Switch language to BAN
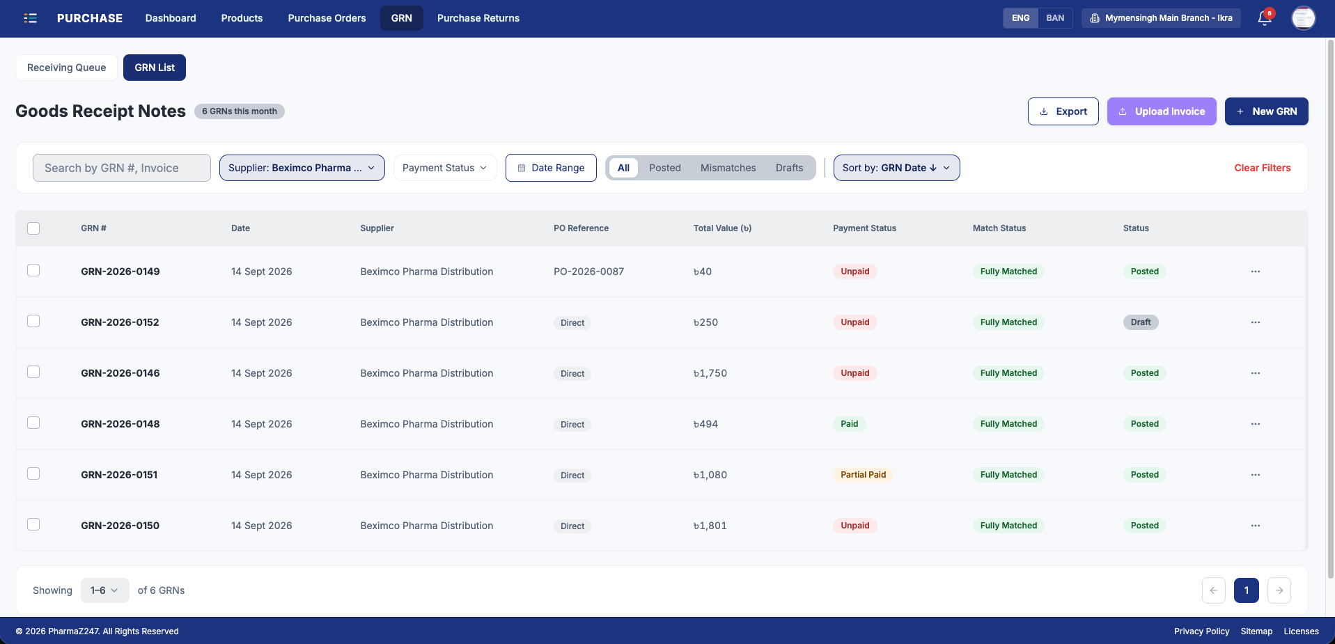This screenshot has height=644, width=1335. (x=1055, y=18)
